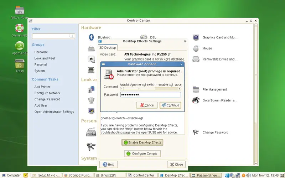Click the Control Center window menu icon
Screen dimensions: 285x178
pos(31,21)
